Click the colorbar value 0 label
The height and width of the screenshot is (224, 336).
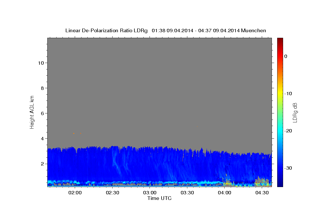pyautogui.click(x=286, y=56)
